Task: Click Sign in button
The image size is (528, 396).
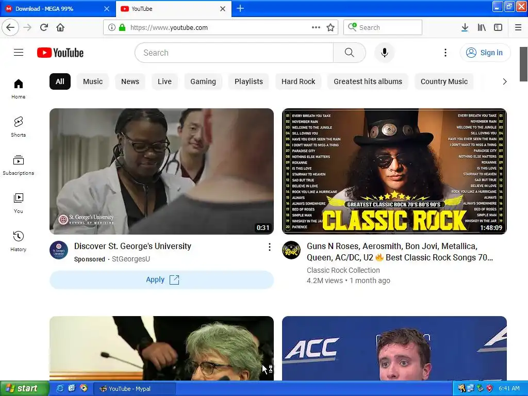Action: pos(485,53)
